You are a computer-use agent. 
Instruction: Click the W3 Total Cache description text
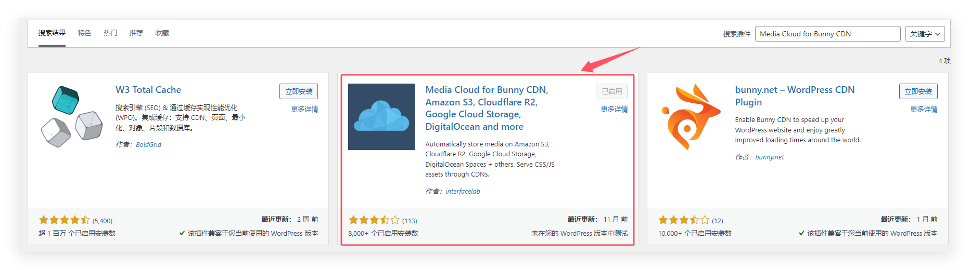(181, 117)
